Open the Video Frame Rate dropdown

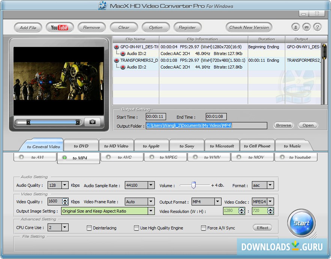tap(151, 201)
